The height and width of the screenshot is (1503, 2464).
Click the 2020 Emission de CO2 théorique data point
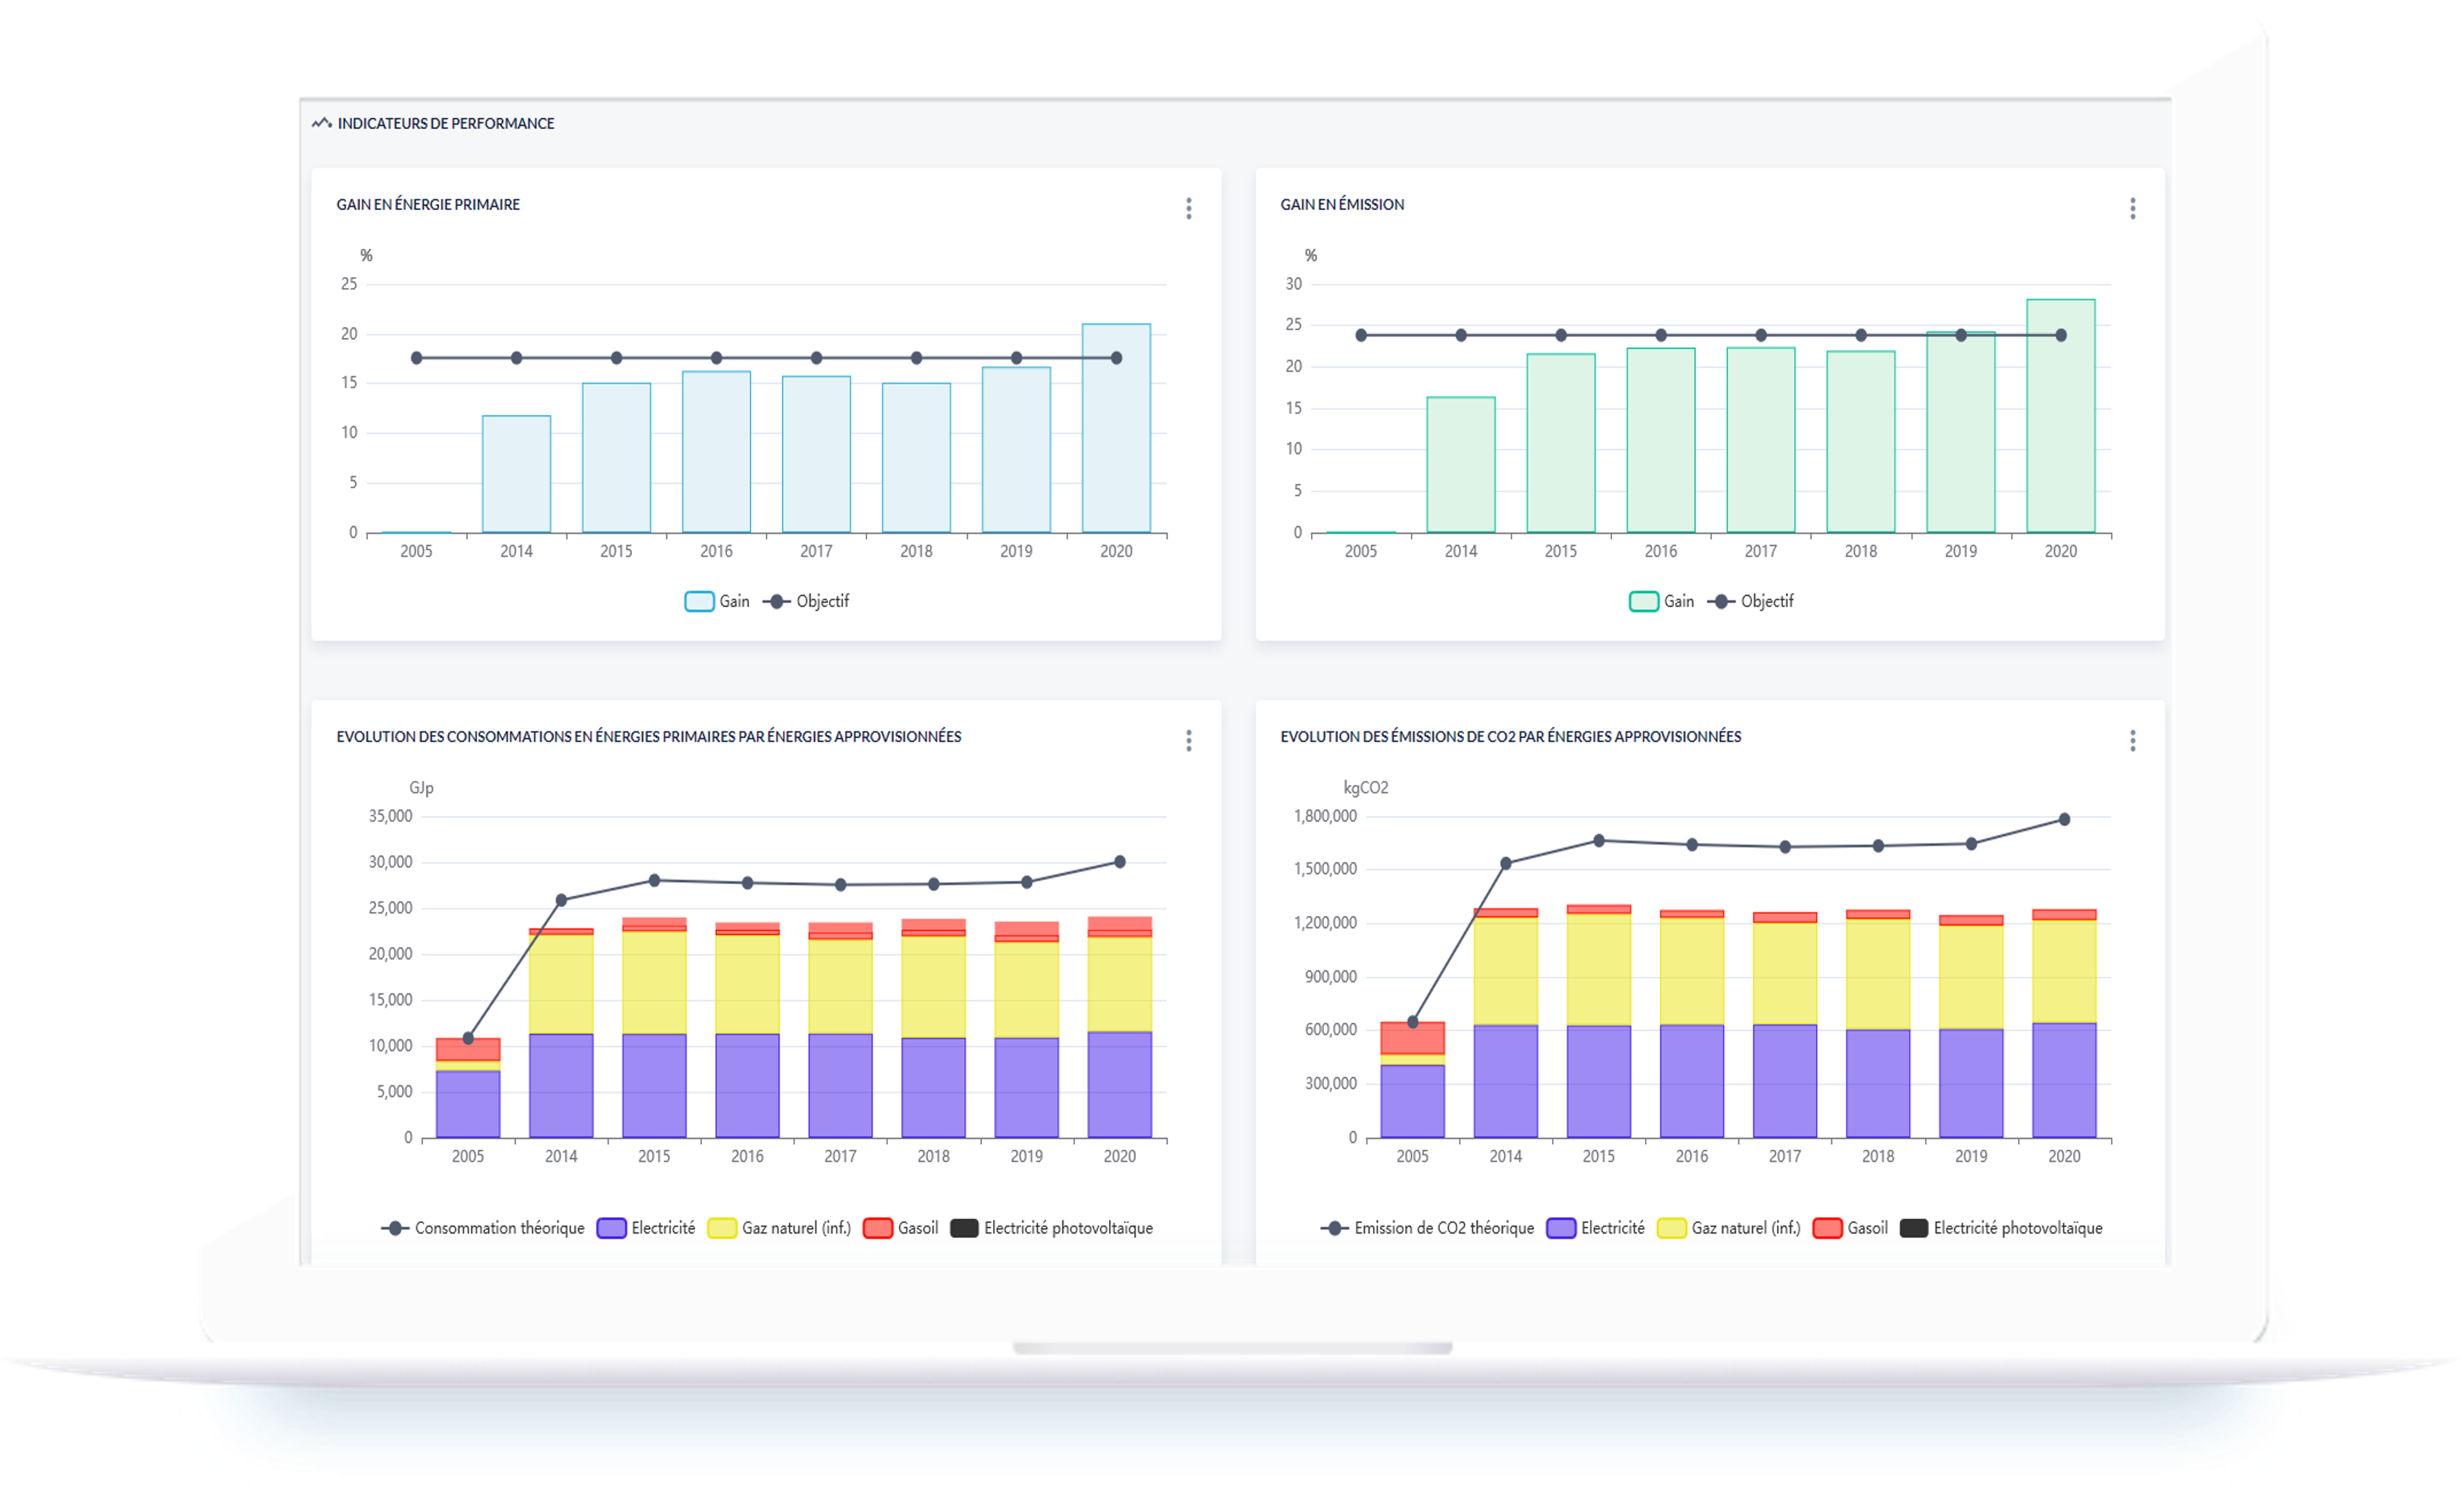[x=2063, y=820]
